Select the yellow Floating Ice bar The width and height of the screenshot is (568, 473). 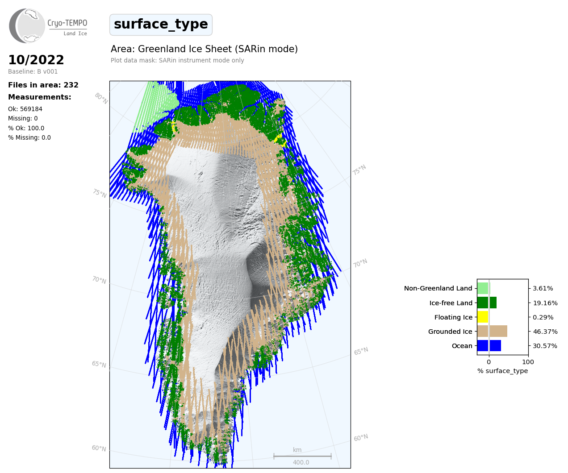(483, 317)
